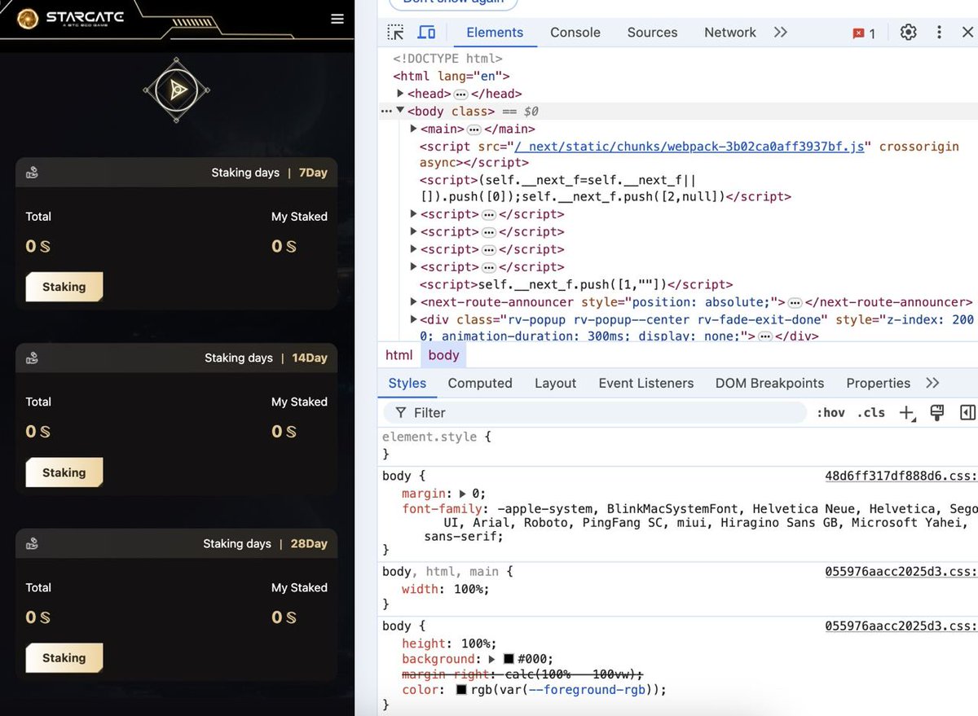Image resolution: width=978 pixels, height=716 pixels.
Task: Switch to the Console tab
Action: pos(575,33)
